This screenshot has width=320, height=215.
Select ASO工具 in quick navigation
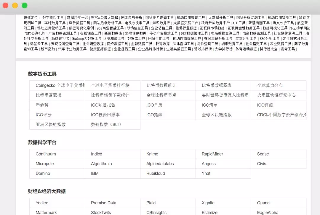pyautogui.click(x=239, y=23)
